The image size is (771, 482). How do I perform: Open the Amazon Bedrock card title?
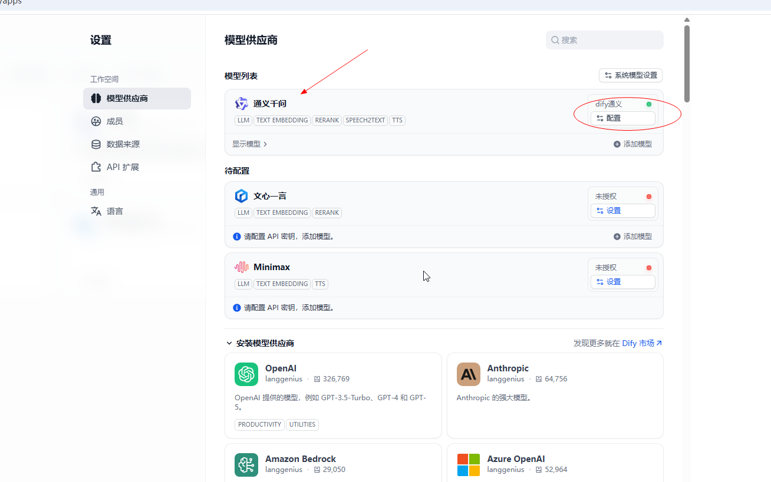click(301, 459)
